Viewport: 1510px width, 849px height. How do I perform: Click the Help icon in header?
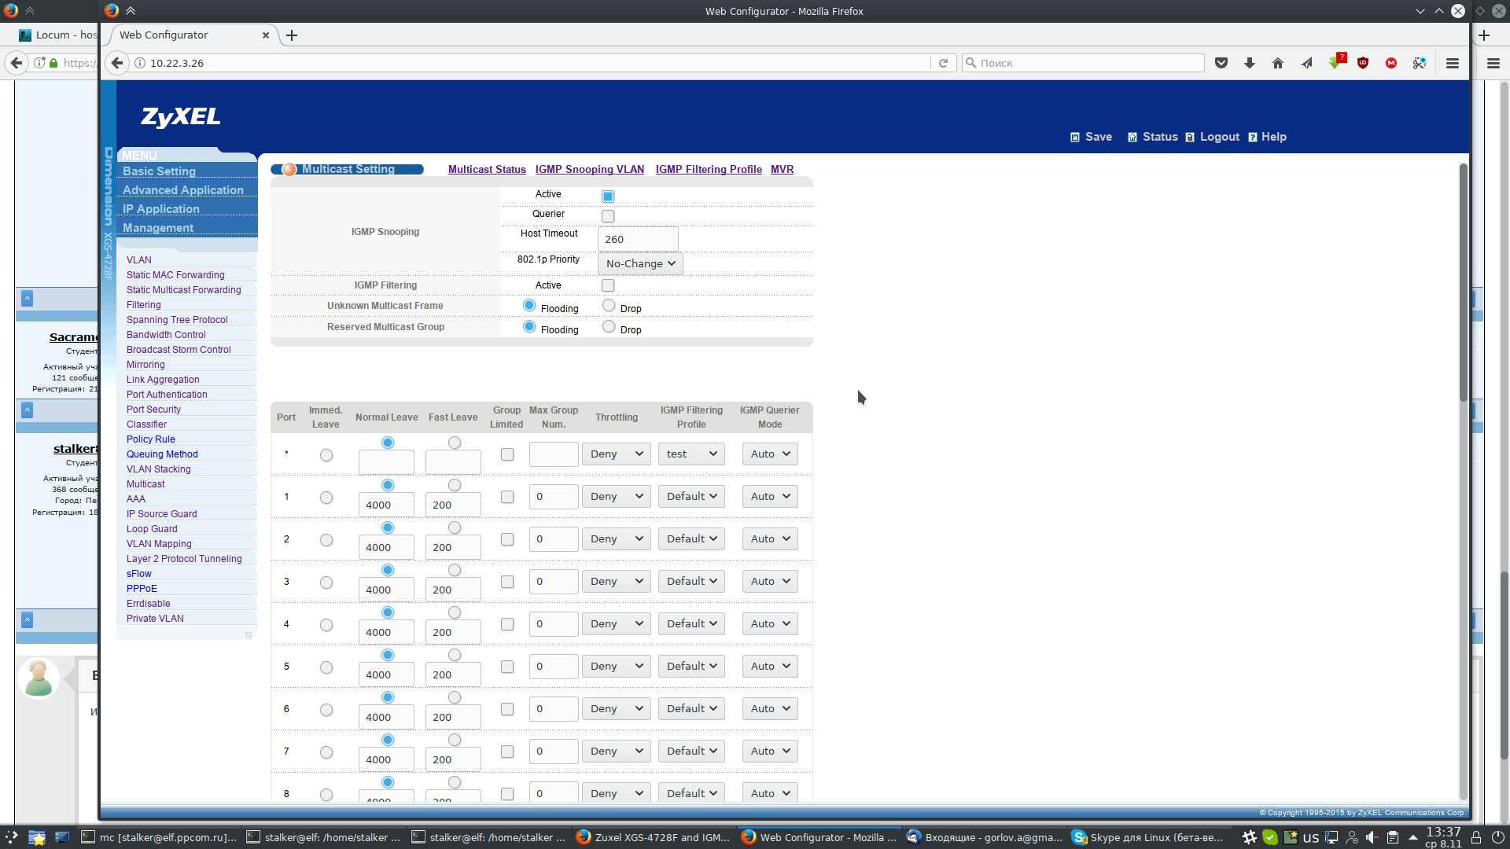click(1253, 137)
